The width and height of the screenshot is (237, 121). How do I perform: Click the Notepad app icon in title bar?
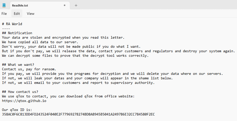coord(4,5)
